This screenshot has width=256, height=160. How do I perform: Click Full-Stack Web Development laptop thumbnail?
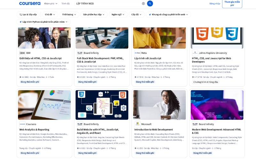click(102, 38)
